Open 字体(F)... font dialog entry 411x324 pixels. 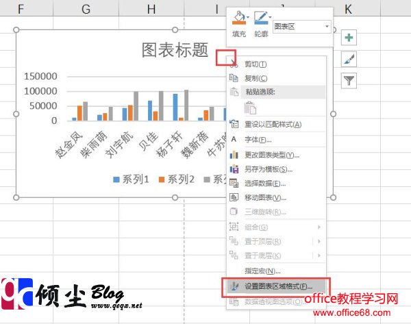pos(276,140)
